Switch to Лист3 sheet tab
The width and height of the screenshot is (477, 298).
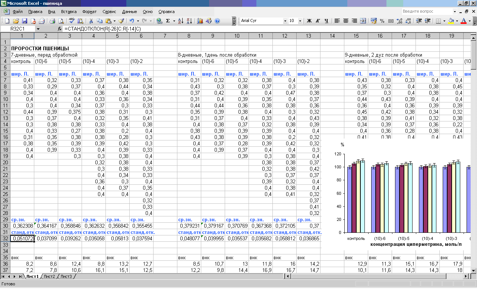66,276
